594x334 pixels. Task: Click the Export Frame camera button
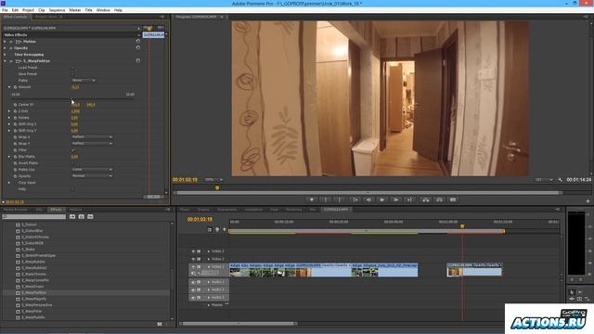pyautogui.click(x=453, y=200)
